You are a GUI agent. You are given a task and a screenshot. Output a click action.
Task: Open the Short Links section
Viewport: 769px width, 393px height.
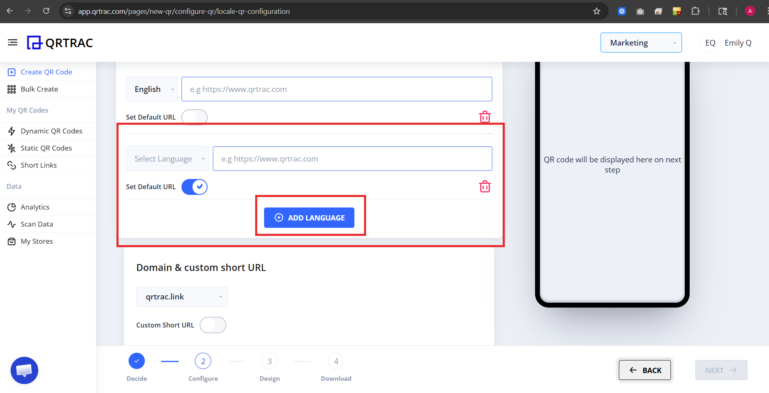click(39, 165)
